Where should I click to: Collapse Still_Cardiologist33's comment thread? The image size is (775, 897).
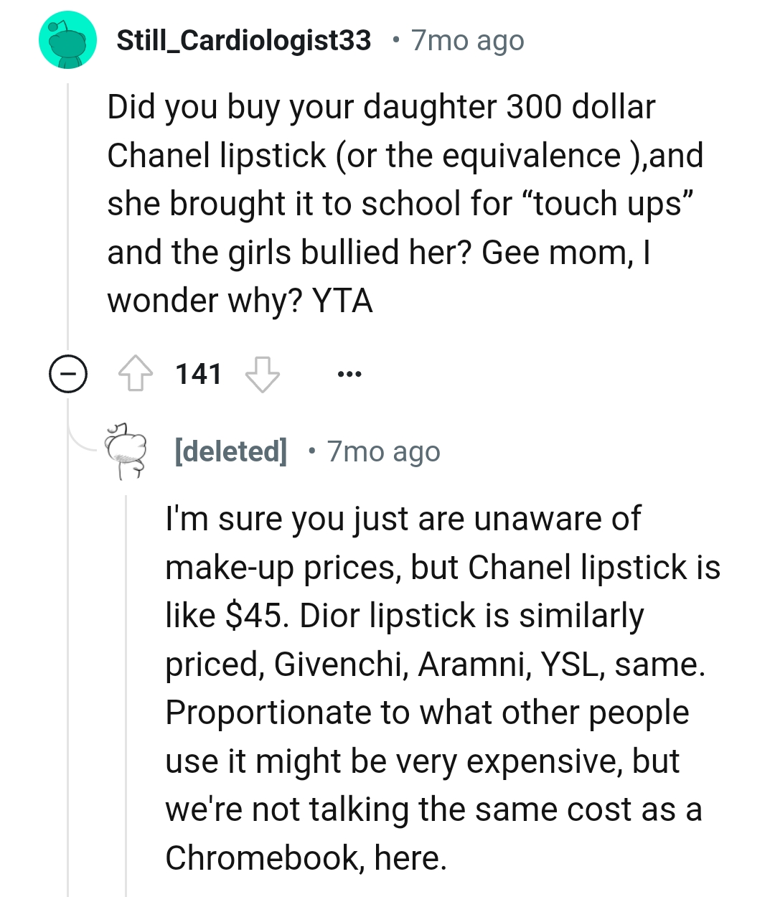[x=67, y=373]
